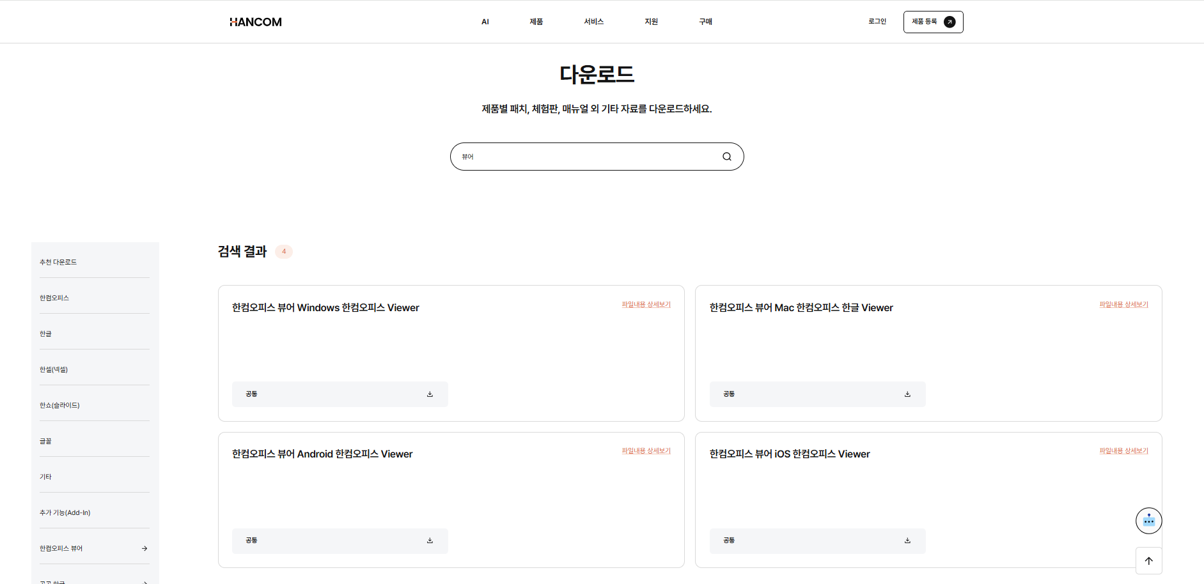
Task: Open the chatbot assistant icon
Action: click(1148, 521)
